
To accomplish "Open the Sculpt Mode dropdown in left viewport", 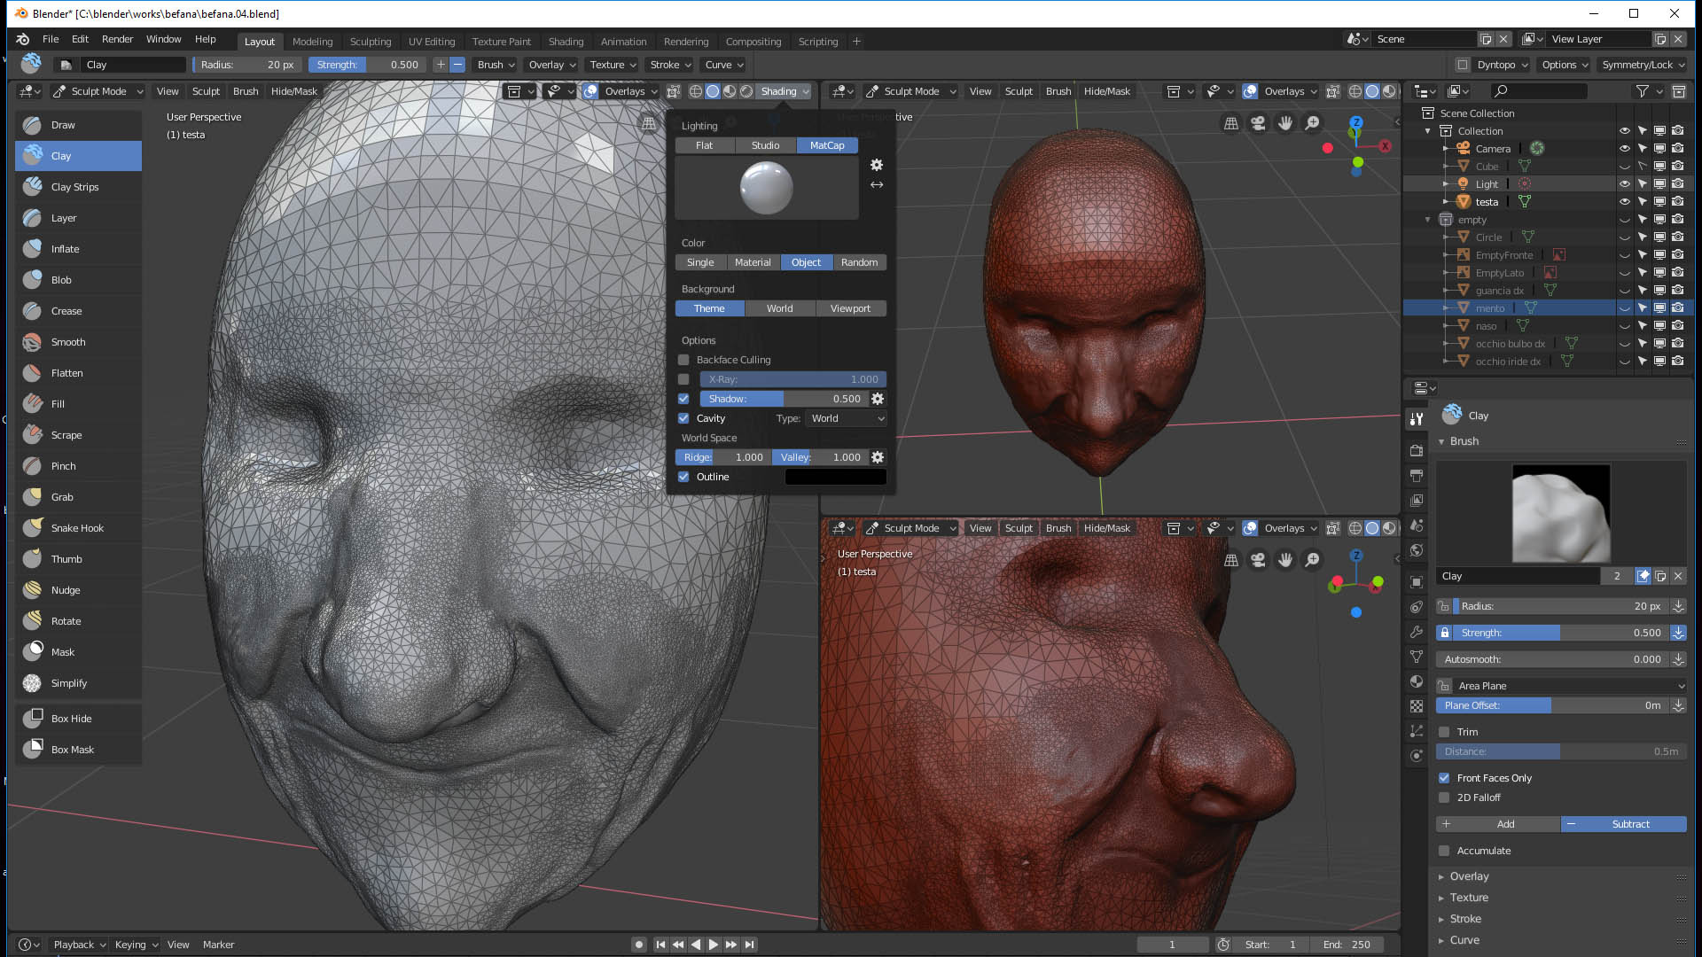I will [98, 91].
